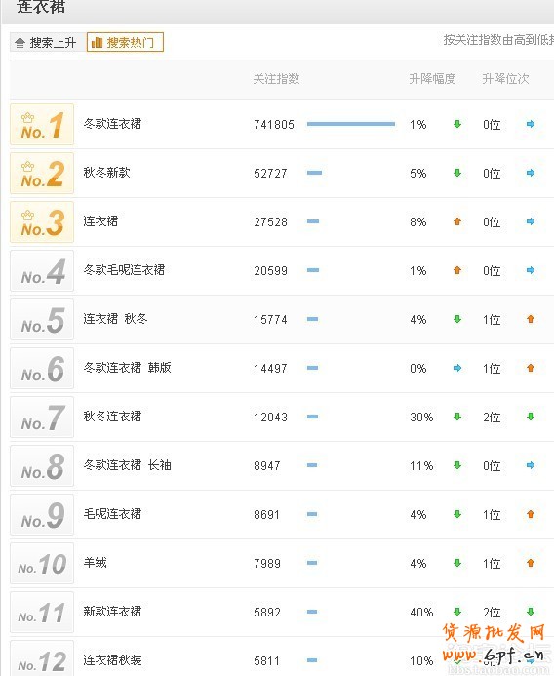Screen dimensions: 554x676
Task: Open the 冬款毛呢连衣裙 keyword
Action: (124, 270)
